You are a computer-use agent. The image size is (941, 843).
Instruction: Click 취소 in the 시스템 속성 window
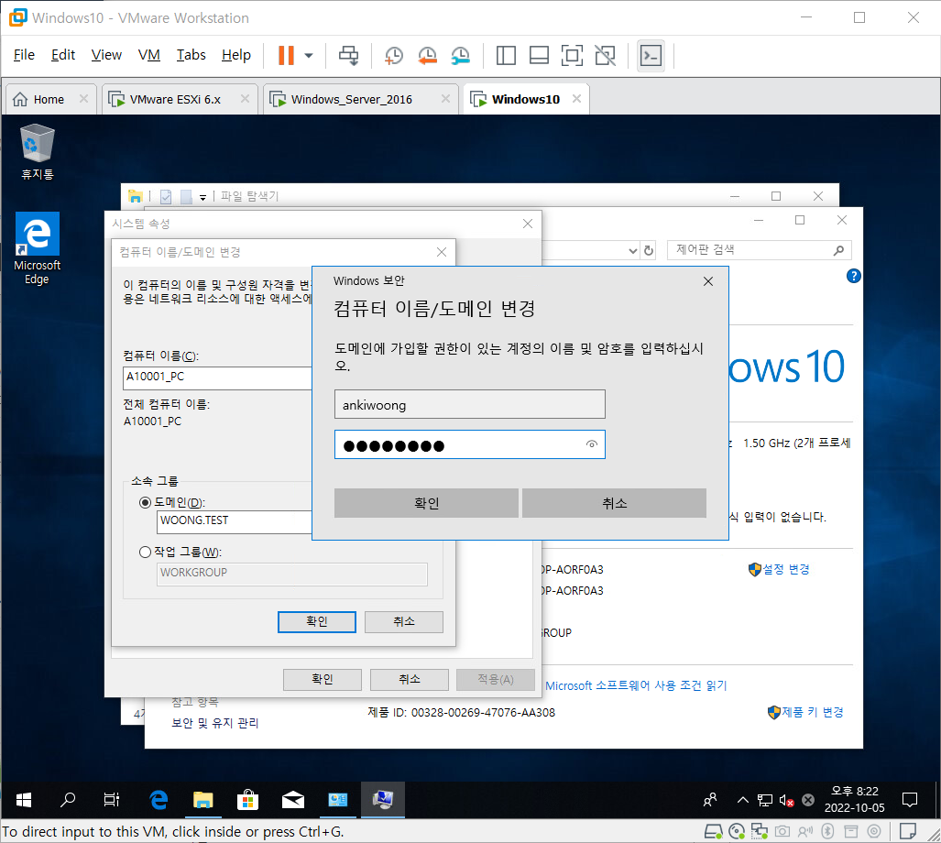410,679
